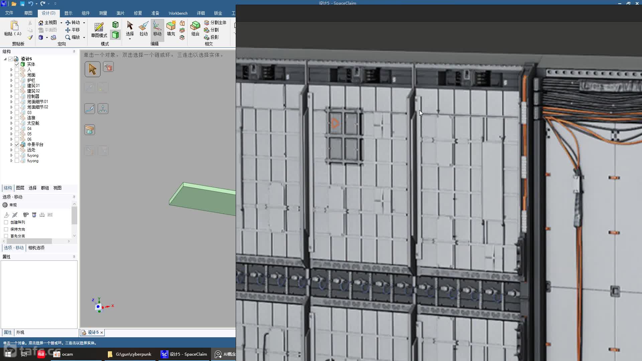
Task: Open the 主视图 dropdown arrow
Action: click(61, 23)
